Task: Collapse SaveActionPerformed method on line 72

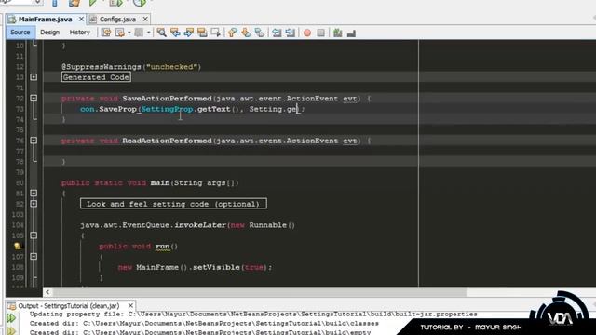Action: point(34,98)
